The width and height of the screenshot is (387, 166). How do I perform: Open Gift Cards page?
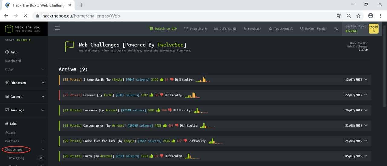[x=225, y=28]
